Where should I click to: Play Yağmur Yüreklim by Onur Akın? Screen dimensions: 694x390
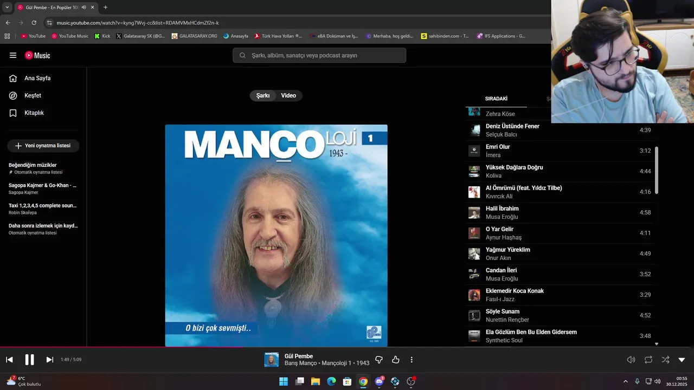click(x=560, y=253)
